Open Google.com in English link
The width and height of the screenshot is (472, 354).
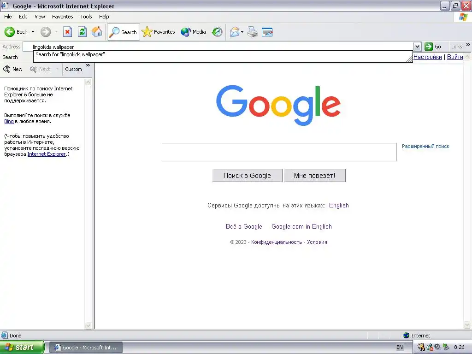(301, 227)
